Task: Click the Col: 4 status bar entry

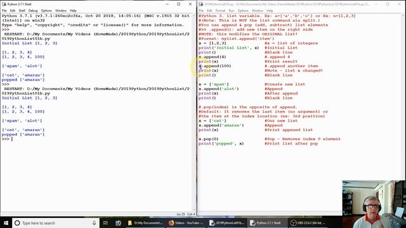Action: (x=191, y=214)
